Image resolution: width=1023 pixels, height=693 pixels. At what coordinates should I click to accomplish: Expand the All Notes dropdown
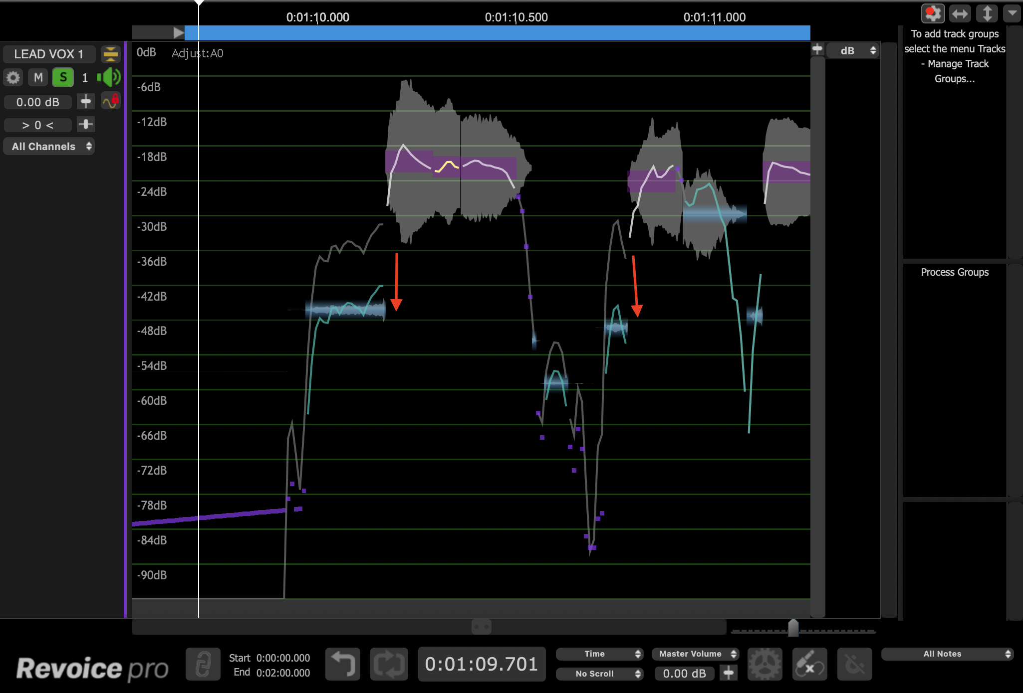[947, 654]
